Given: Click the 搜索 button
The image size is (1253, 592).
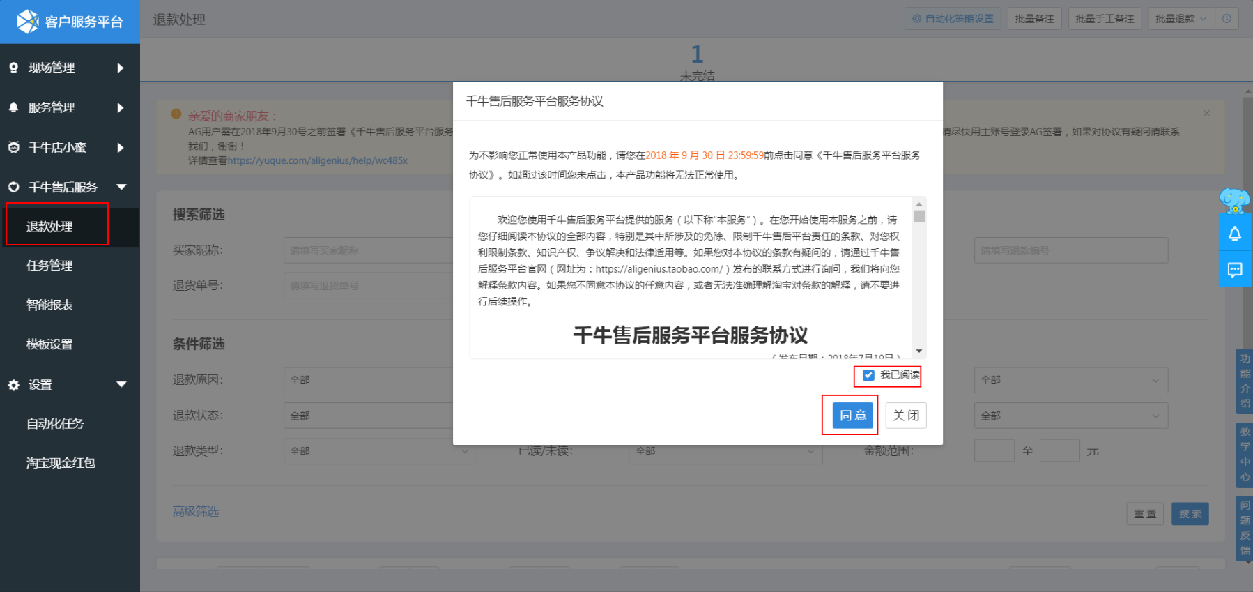Looking at the screenshot, I should click(x=1190, y=514).
